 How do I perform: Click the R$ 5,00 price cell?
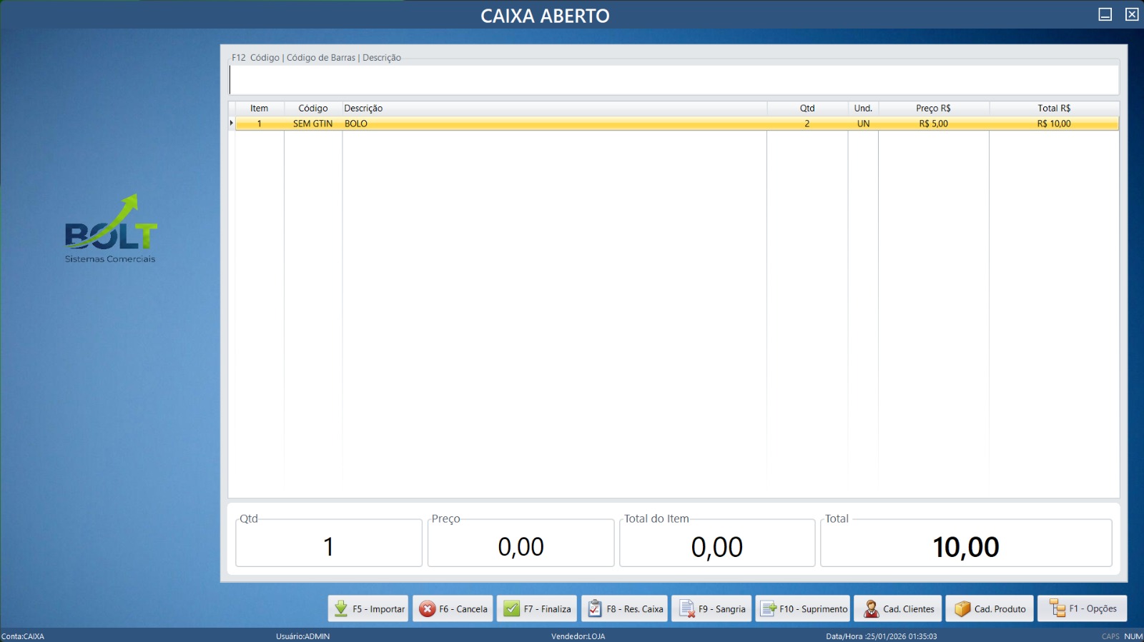pos(934,124)
